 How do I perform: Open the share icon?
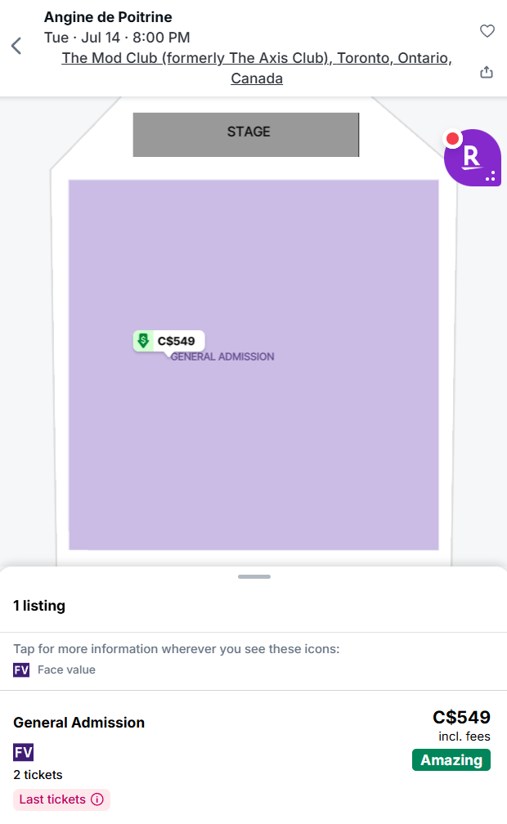coord(487,72)
